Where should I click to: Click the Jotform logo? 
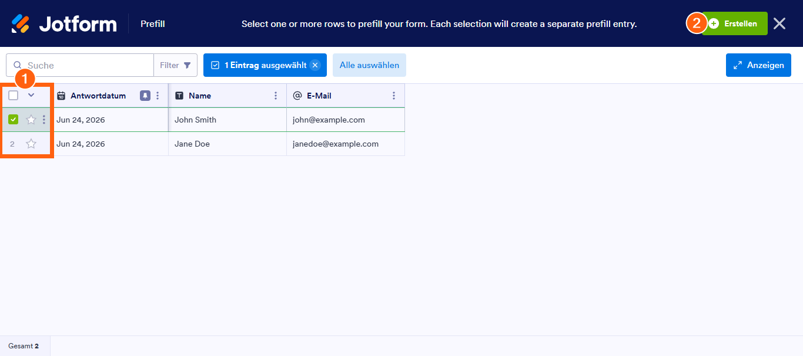pos(63,23)
